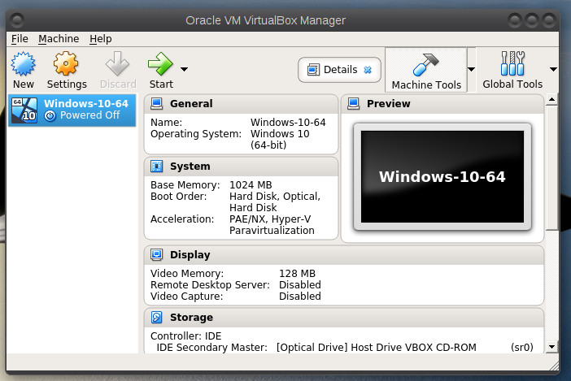Click the General section monitor icon

coord(157,104)
